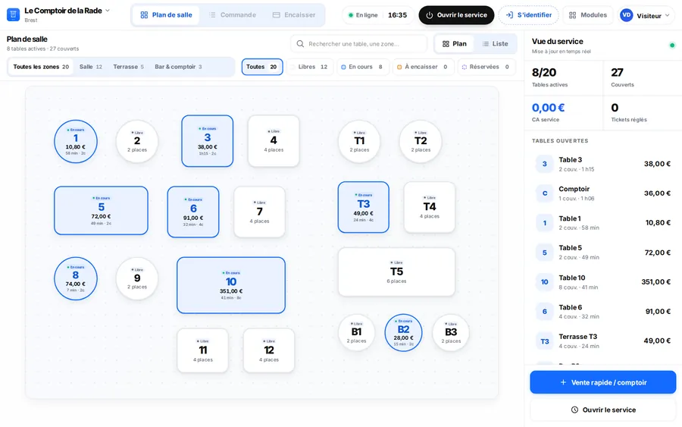Select round table 8 with 74,00 €

pos(76,278)
